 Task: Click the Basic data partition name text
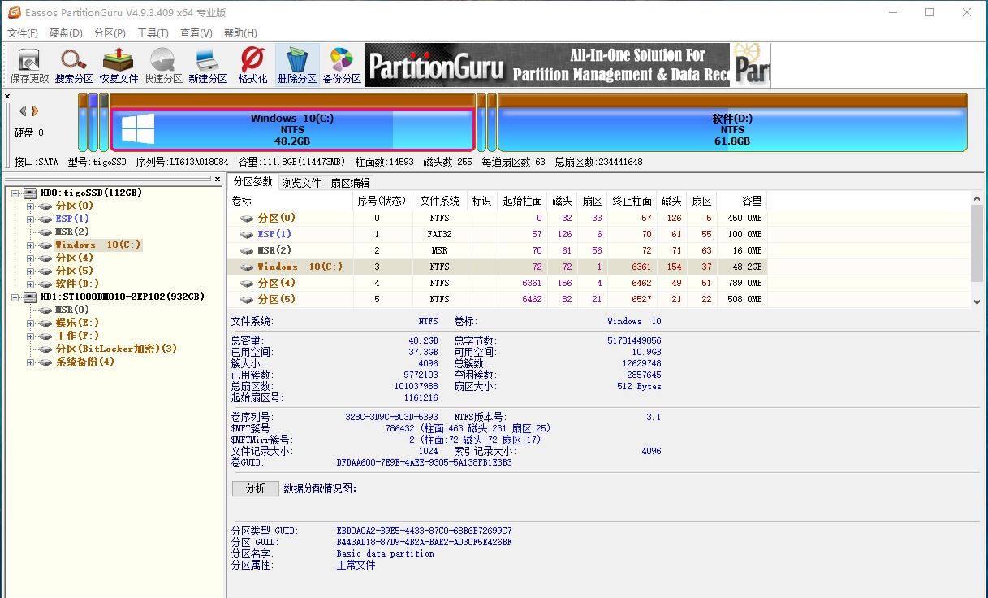tap(386, 553)
